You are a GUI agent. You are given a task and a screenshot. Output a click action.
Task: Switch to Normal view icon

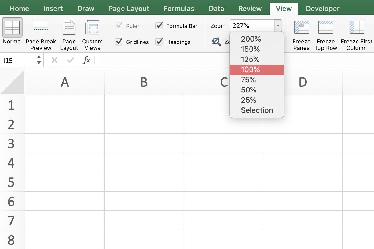(x=12, y=28)
